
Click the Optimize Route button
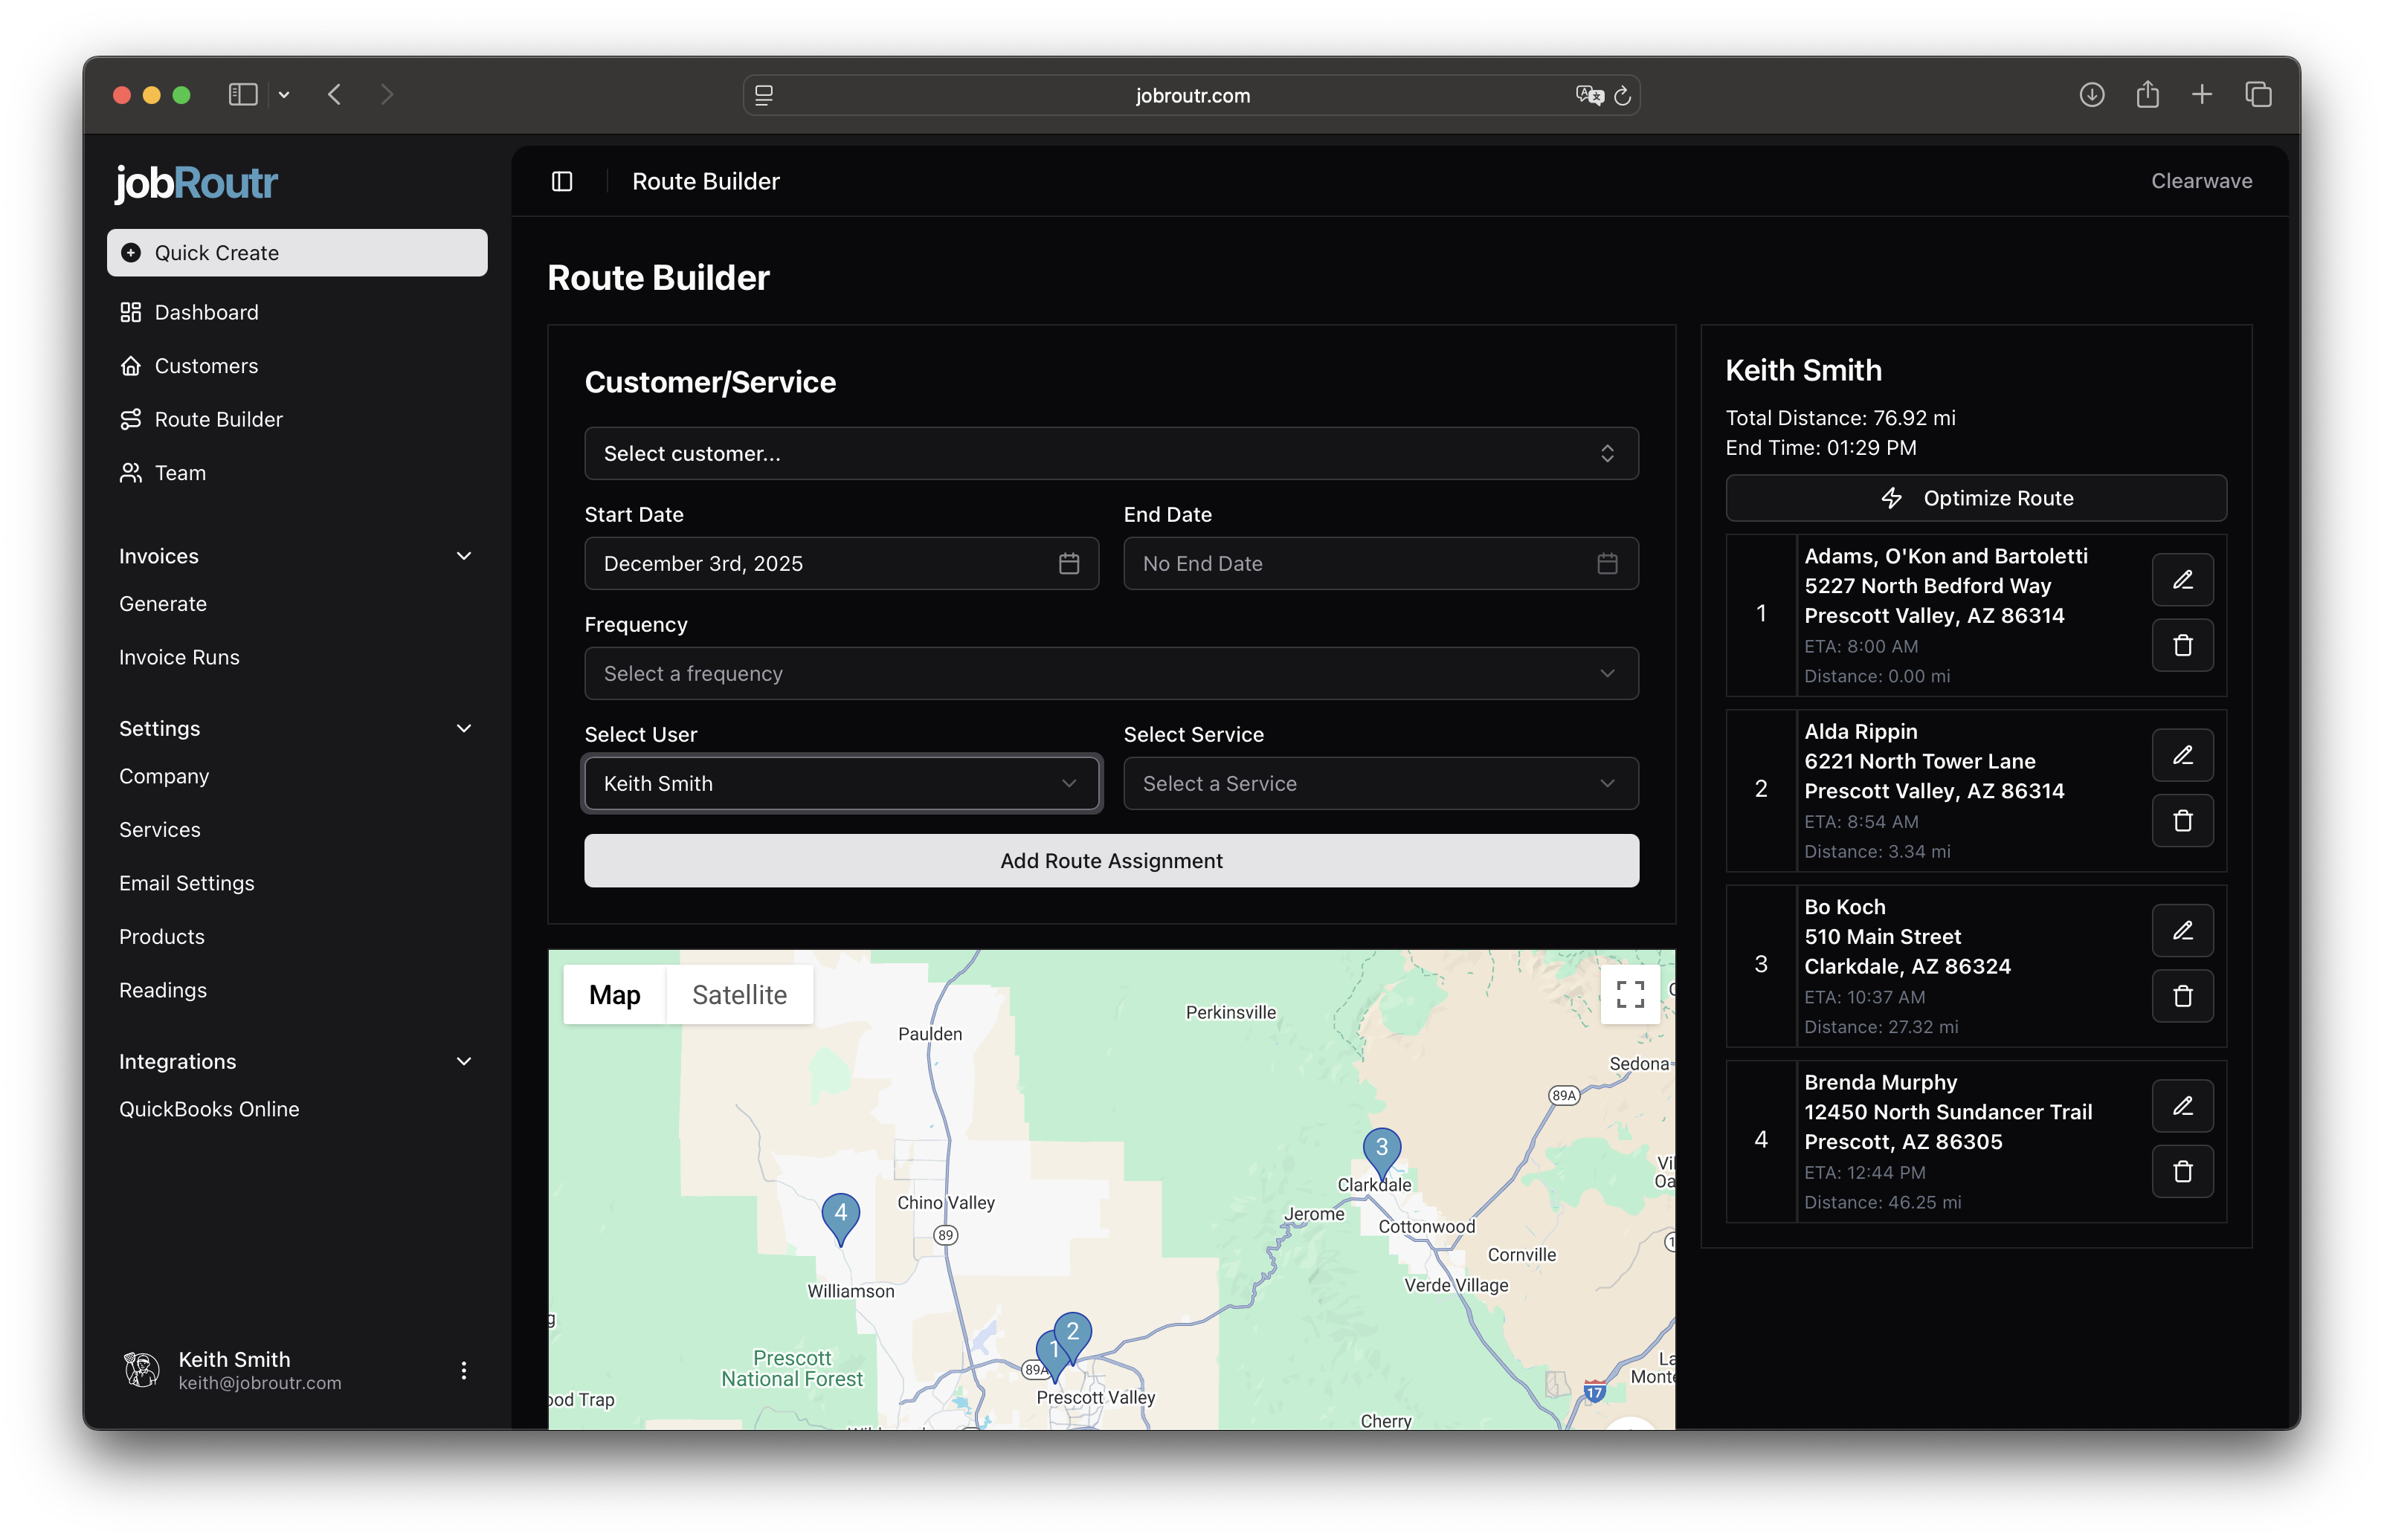[x=1976, y=498]
